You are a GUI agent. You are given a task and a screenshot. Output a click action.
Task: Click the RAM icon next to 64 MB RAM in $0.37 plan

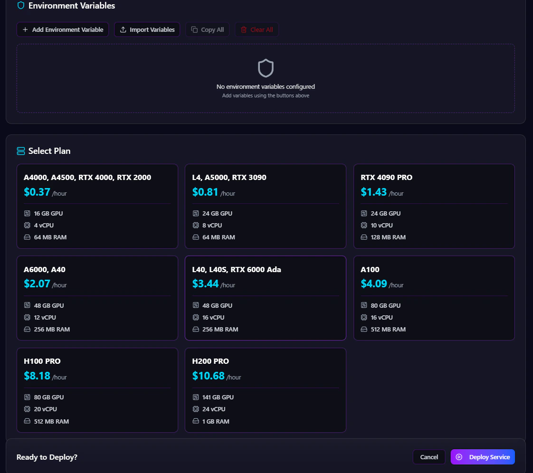[x=27, y=237]
